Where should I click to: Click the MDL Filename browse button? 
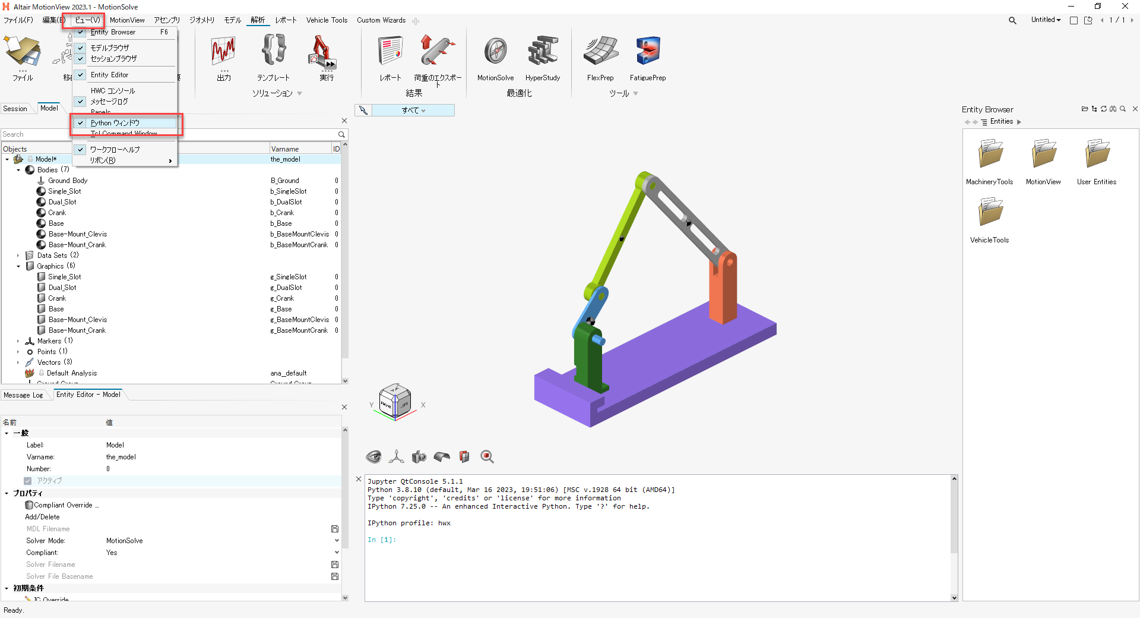[x=335, y=529]
